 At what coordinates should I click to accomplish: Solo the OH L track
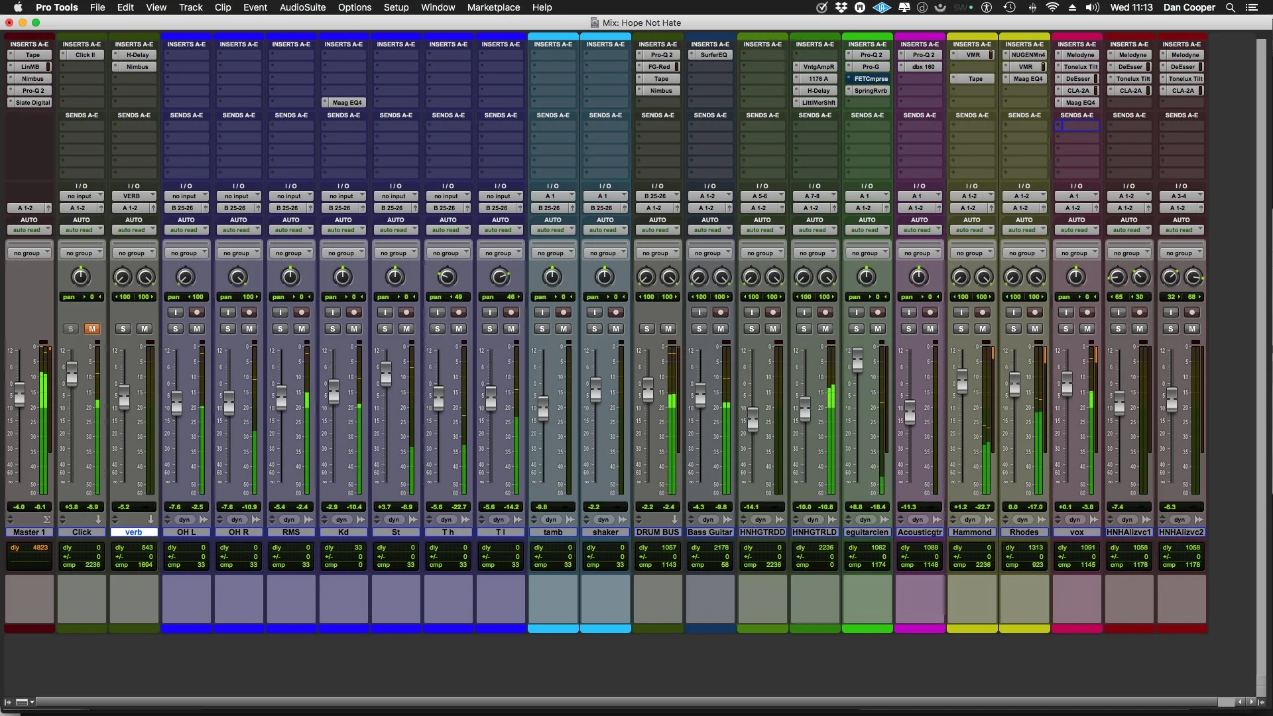point(175,328)
